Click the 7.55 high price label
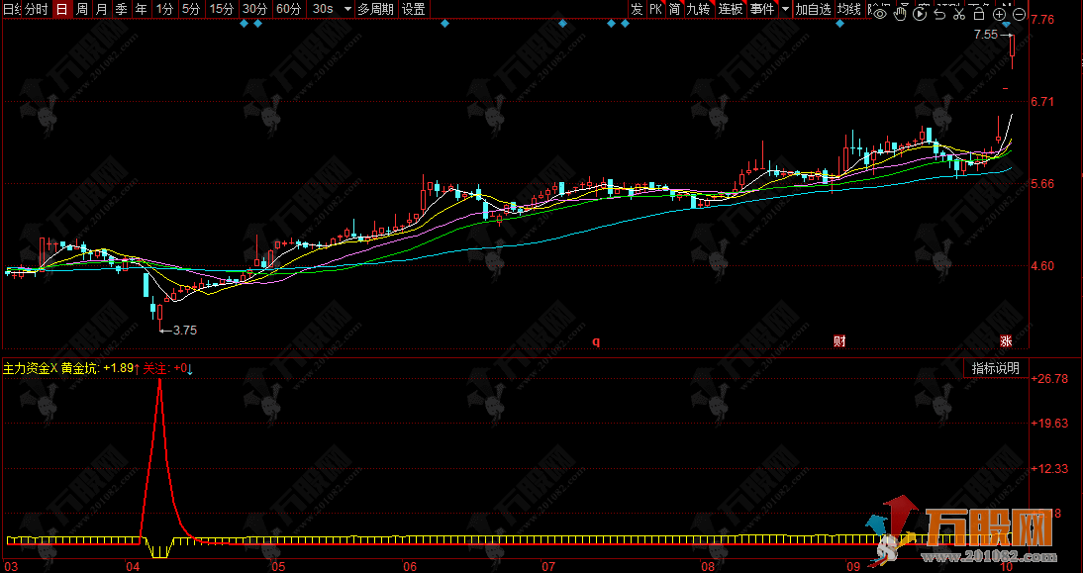This screenshot has height=573, width=1083. coord(986,35)
